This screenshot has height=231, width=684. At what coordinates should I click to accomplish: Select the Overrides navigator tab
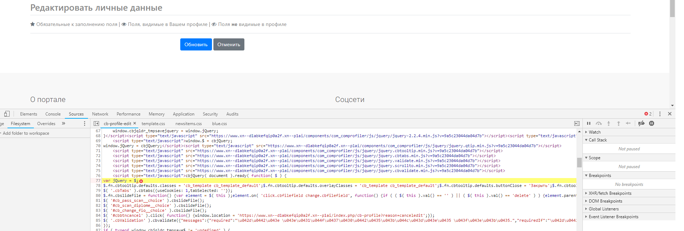[x=46, y=123]
